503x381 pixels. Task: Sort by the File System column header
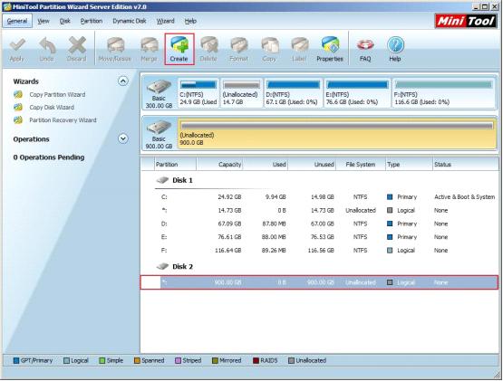point(361,165)
